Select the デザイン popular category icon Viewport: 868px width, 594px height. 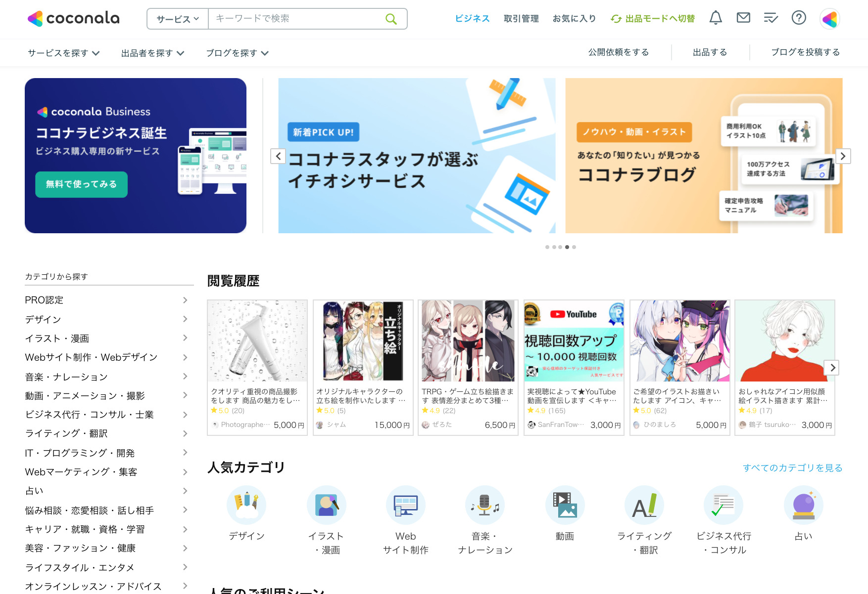point(246,505)
